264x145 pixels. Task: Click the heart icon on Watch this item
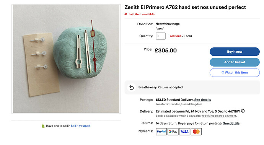223,73
